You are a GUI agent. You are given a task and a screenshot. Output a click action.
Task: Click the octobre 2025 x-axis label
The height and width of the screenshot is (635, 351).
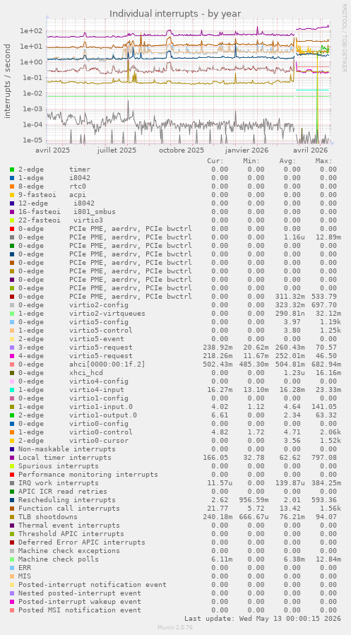point(182,150)
